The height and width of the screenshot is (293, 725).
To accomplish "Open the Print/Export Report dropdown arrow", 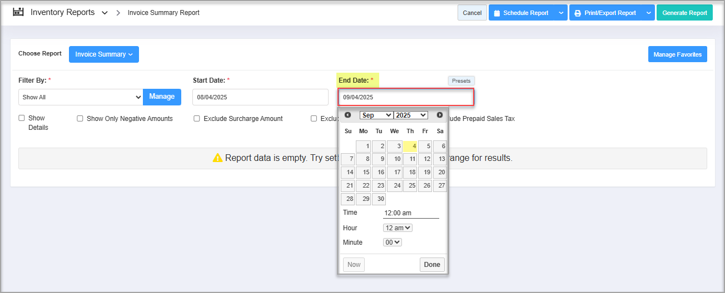I will (x=648, y=13).
